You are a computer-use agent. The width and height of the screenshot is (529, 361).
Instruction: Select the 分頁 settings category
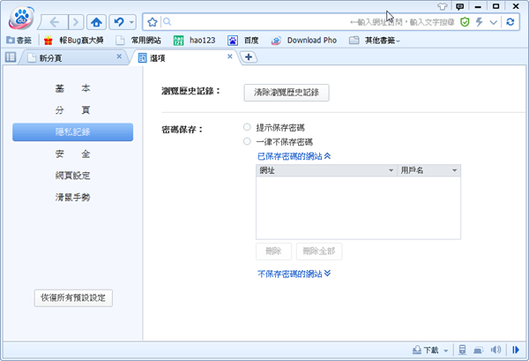coord(73,110)
